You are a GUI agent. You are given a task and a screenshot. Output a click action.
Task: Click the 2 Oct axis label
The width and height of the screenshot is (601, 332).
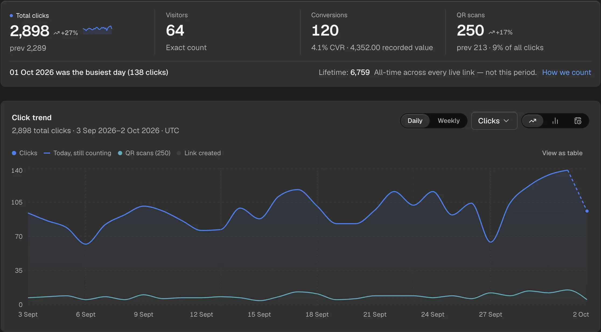pyautogui.click(x=581, y=314)
